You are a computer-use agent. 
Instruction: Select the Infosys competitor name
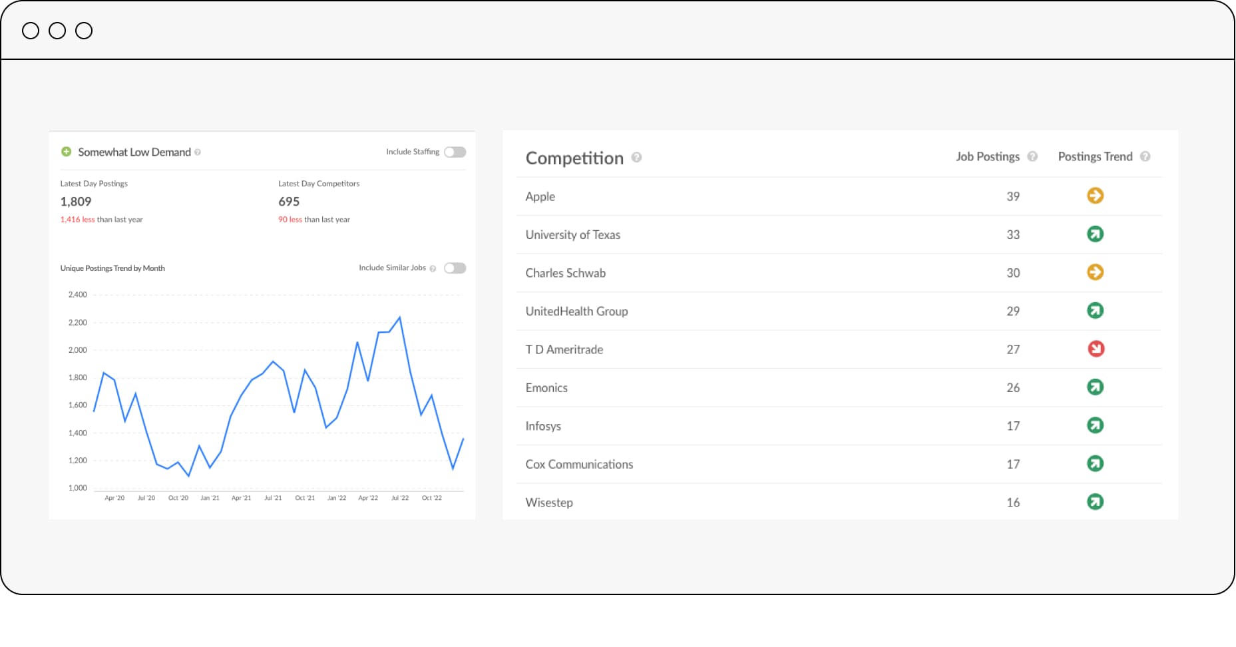click(543, 426)
